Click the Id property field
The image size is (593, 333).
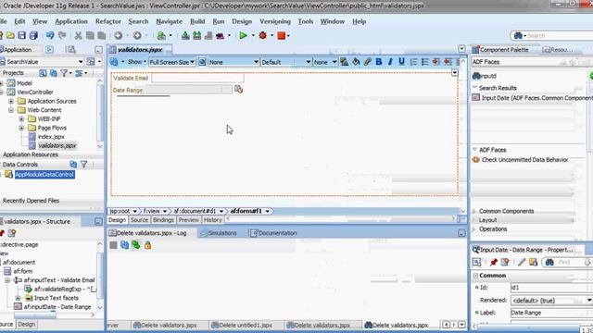pos(551,288)
